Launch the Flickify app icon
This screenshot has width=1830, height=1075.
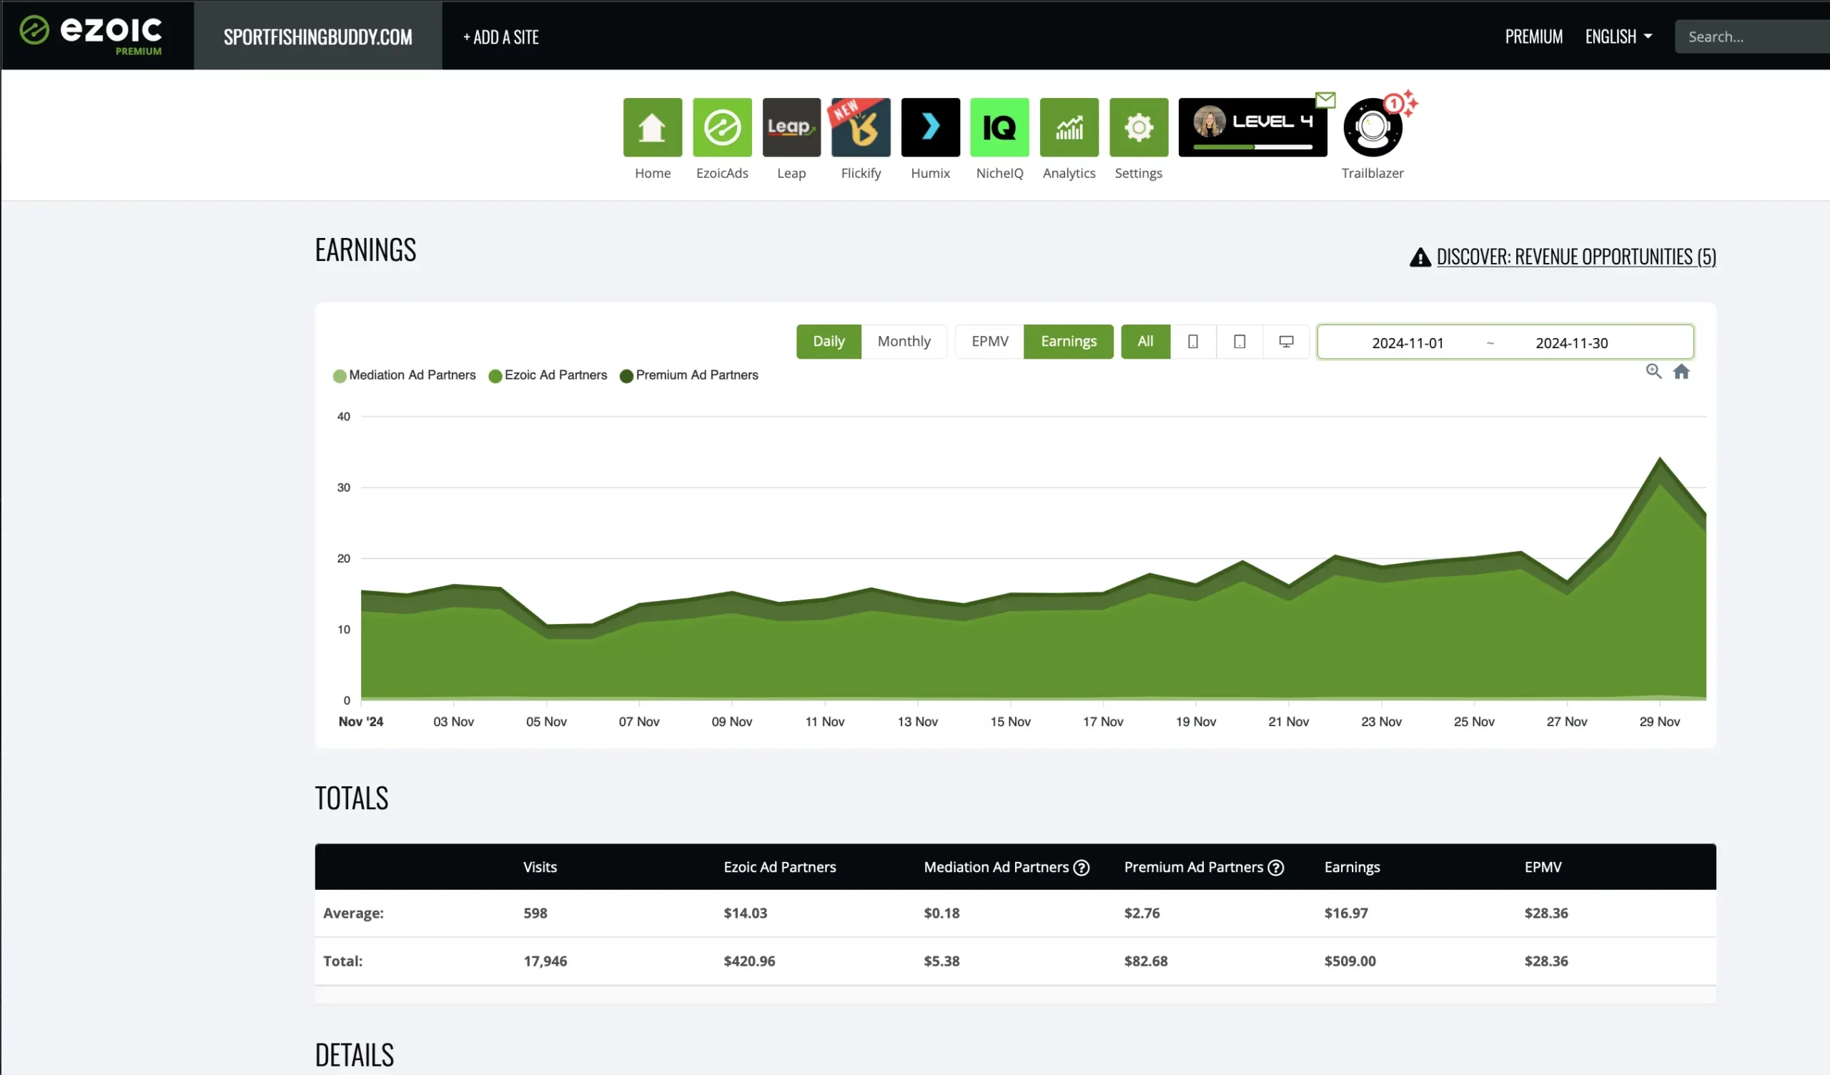pos(861,127)
